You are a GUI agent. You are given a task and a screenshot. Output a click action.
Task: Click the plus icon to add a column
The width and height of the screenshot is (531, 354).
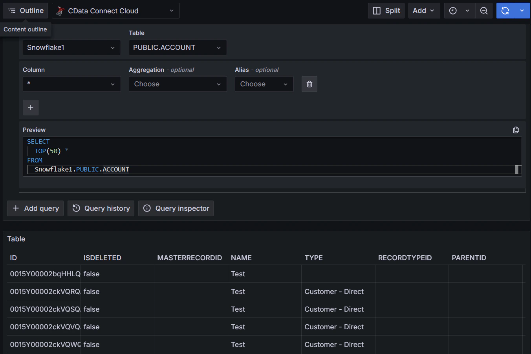tap(31, 108)
